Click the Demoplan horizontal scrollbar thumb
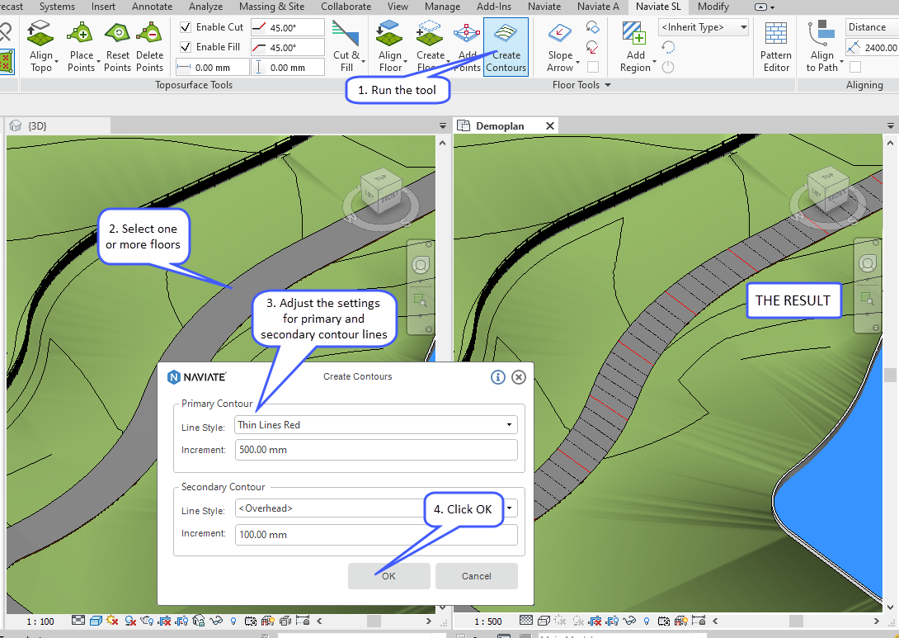This screenshot has height=638, width=899. coord(796,621)
